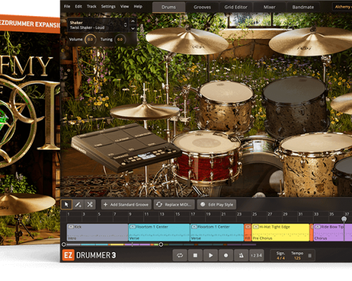
Task: Open the Shaker instrument selector dropdown
Action: (125, 25)
